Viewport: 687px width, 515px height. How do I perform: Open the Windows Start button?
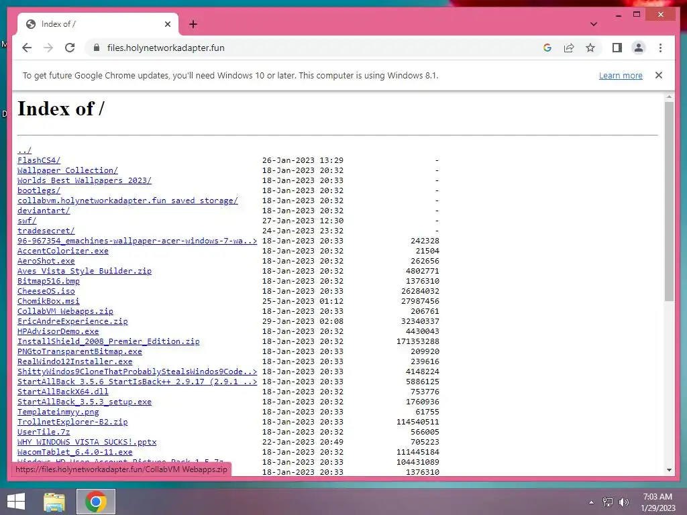tap(16, 502)
